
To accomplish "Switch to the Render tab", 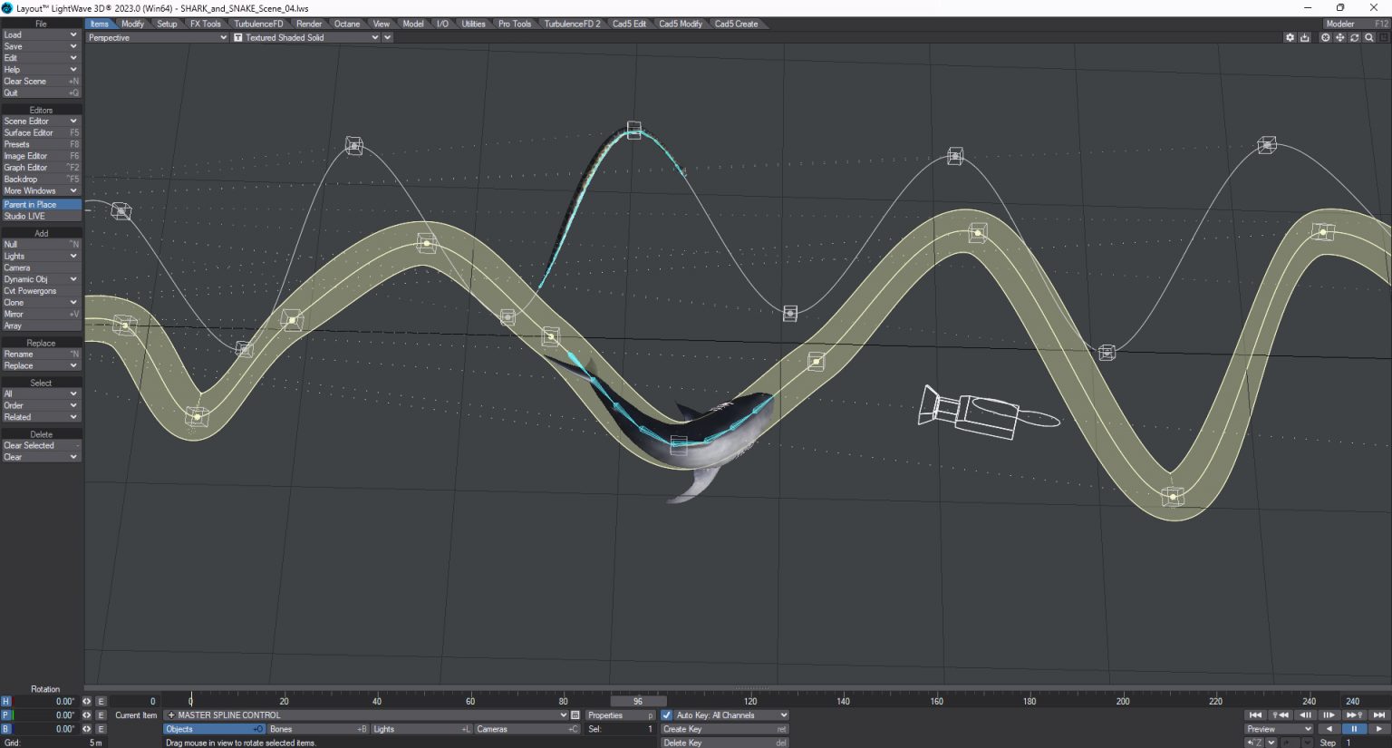I will pos(309,24).
